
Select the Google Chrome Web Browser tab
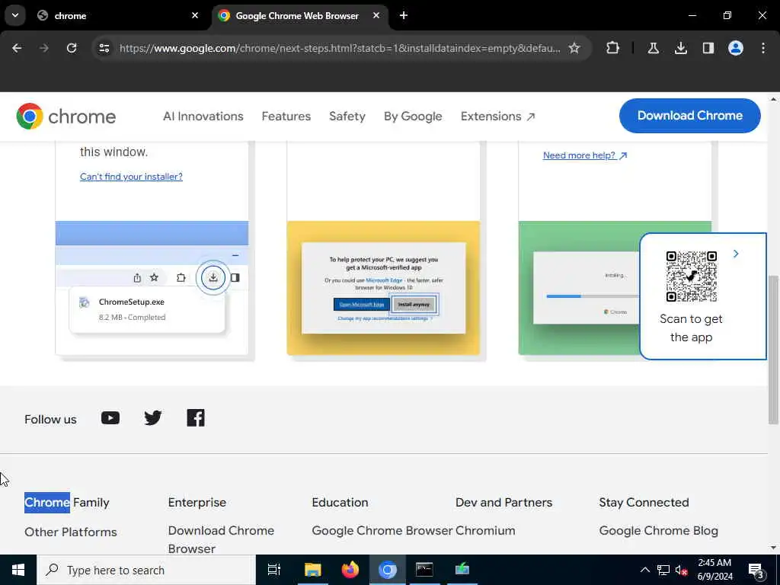pyautogui.click(x=297, y=16)
